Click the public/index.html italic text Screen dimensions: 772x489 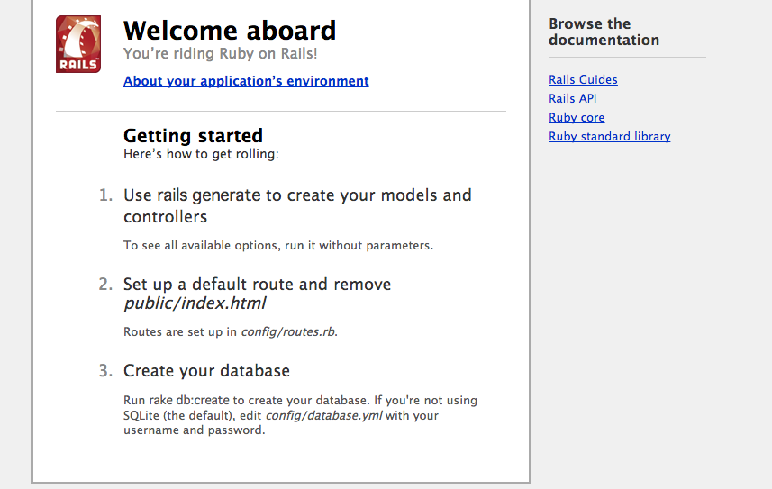(x=195, y=303)
